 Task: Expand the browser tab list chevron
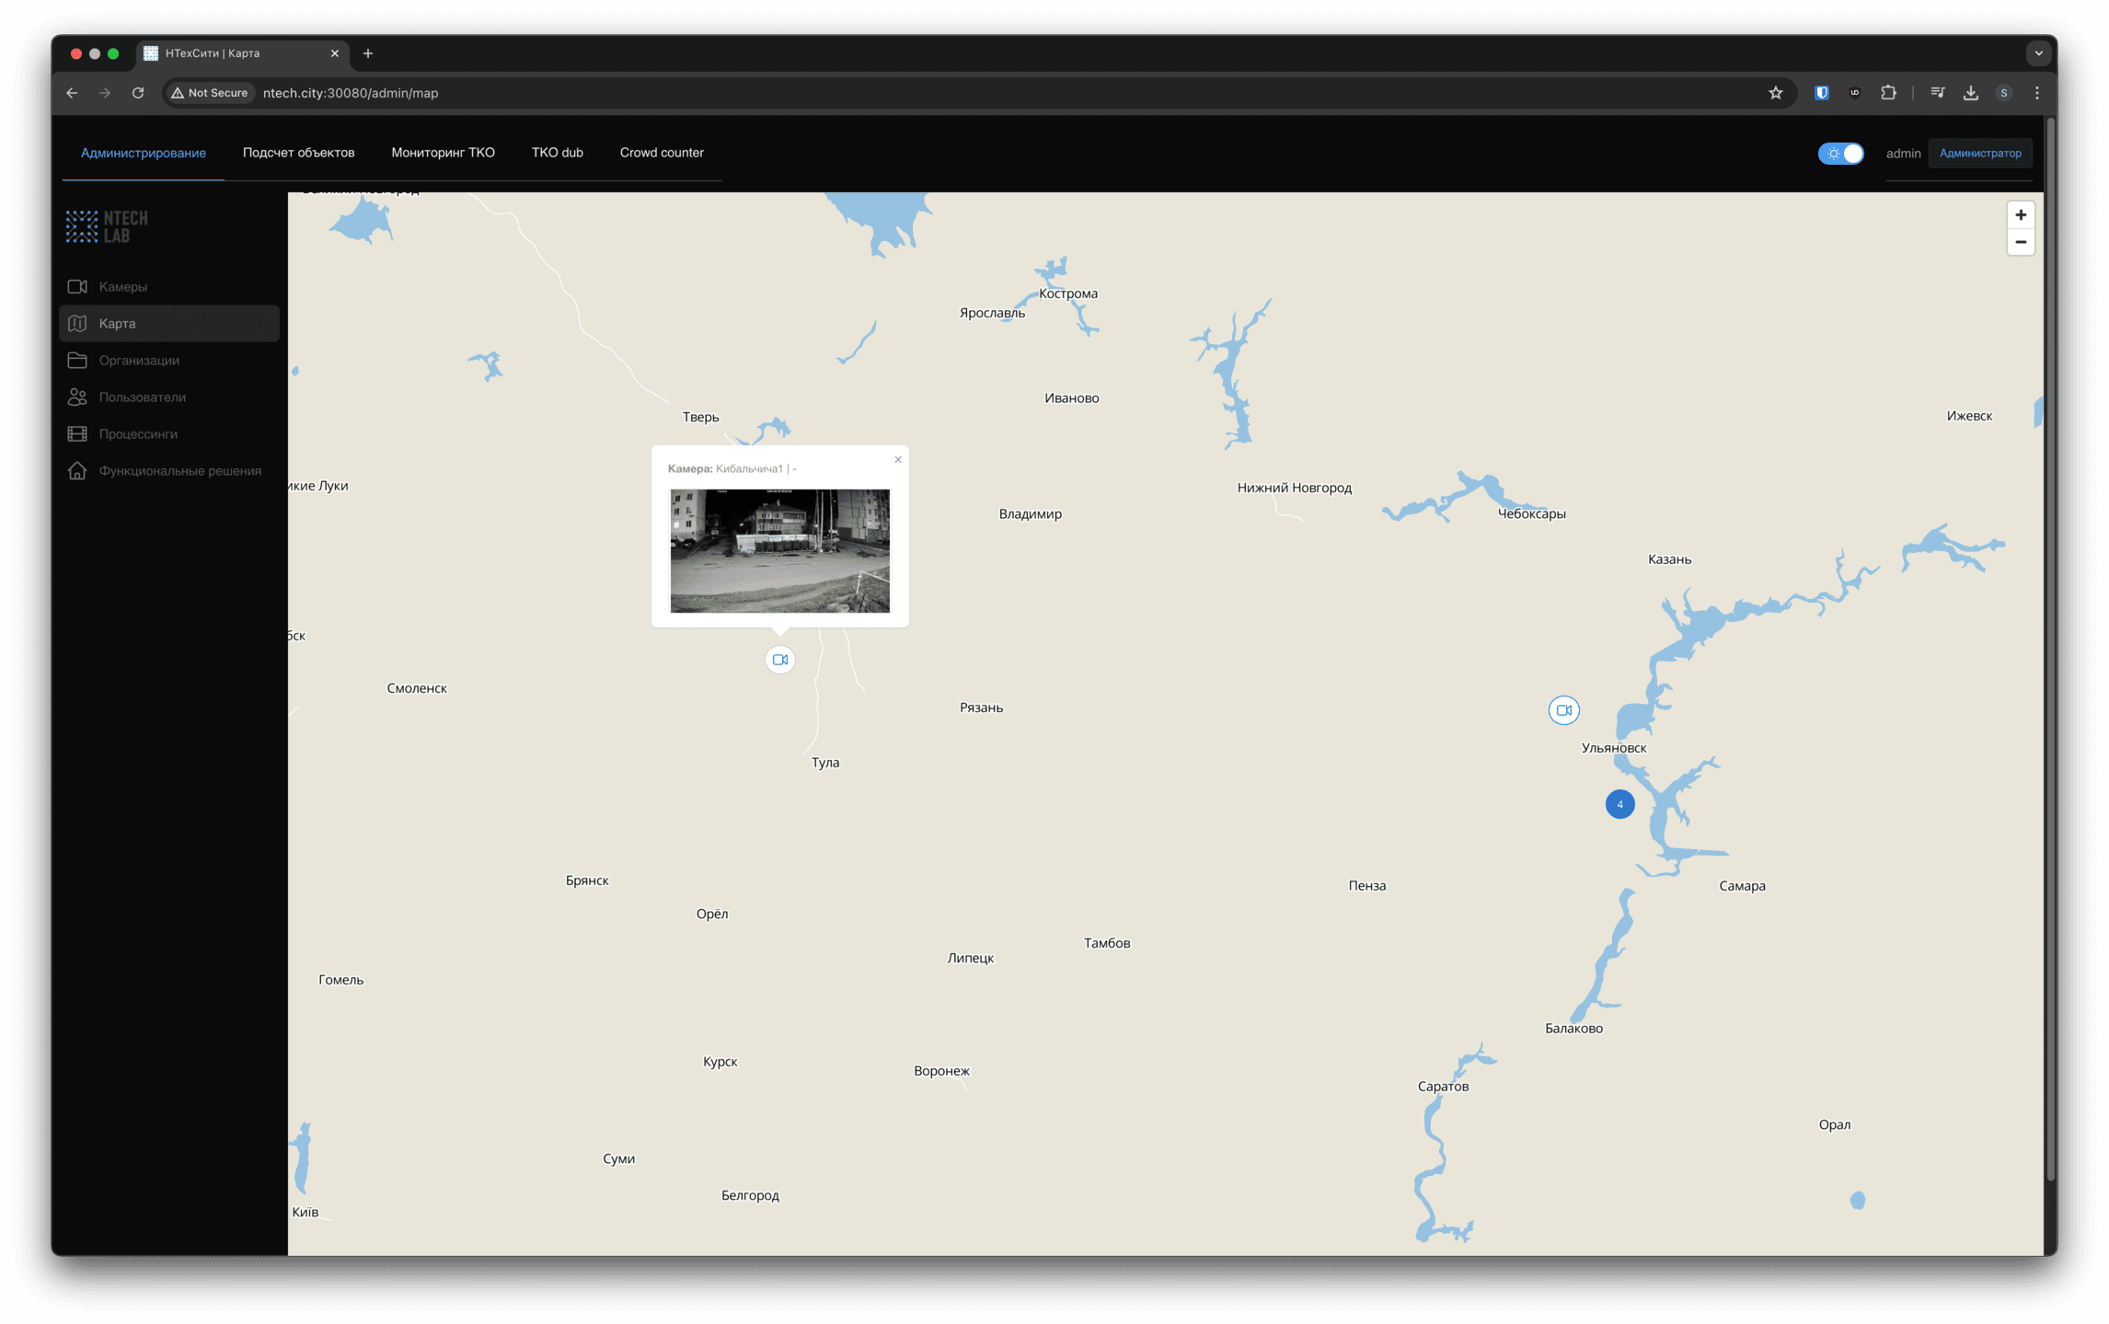click(2038, 53)
